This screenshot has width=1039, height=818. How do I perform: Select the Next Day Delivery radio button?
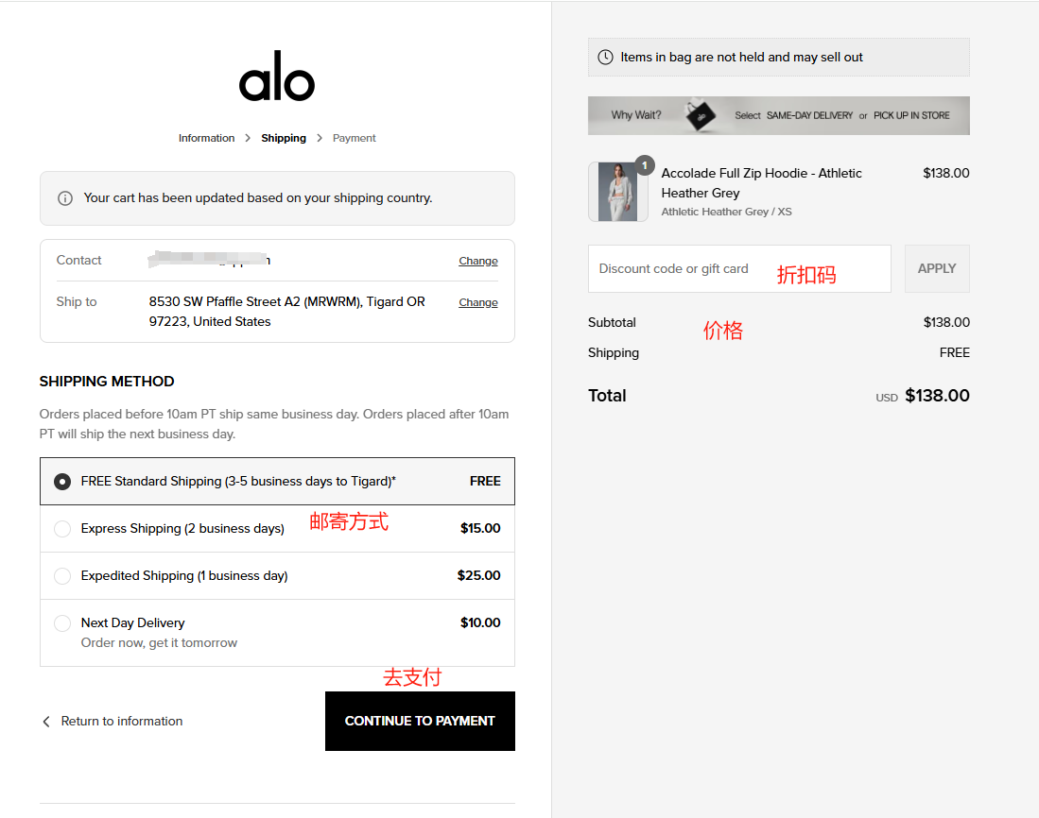click(x=61, y=622)
